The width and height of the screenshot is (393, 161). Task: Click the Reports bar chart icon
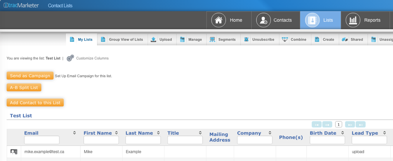[353, 20]
